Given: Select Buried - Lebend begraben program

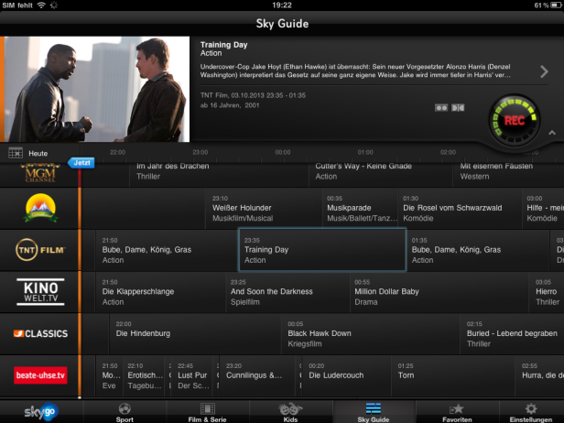Looking at the screenshot, I should click(512, 333).
